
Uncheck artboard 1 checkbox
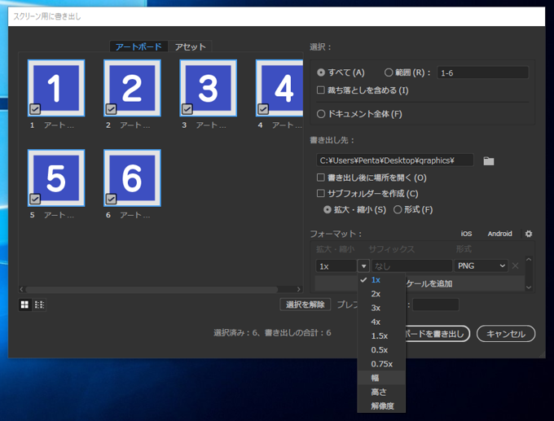click(x=35, y=109)
